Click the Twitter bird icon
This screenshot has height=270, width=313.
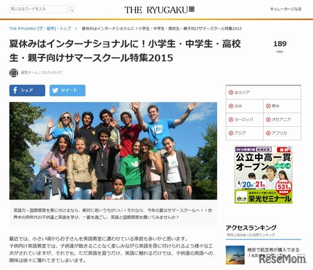(55, 90)
